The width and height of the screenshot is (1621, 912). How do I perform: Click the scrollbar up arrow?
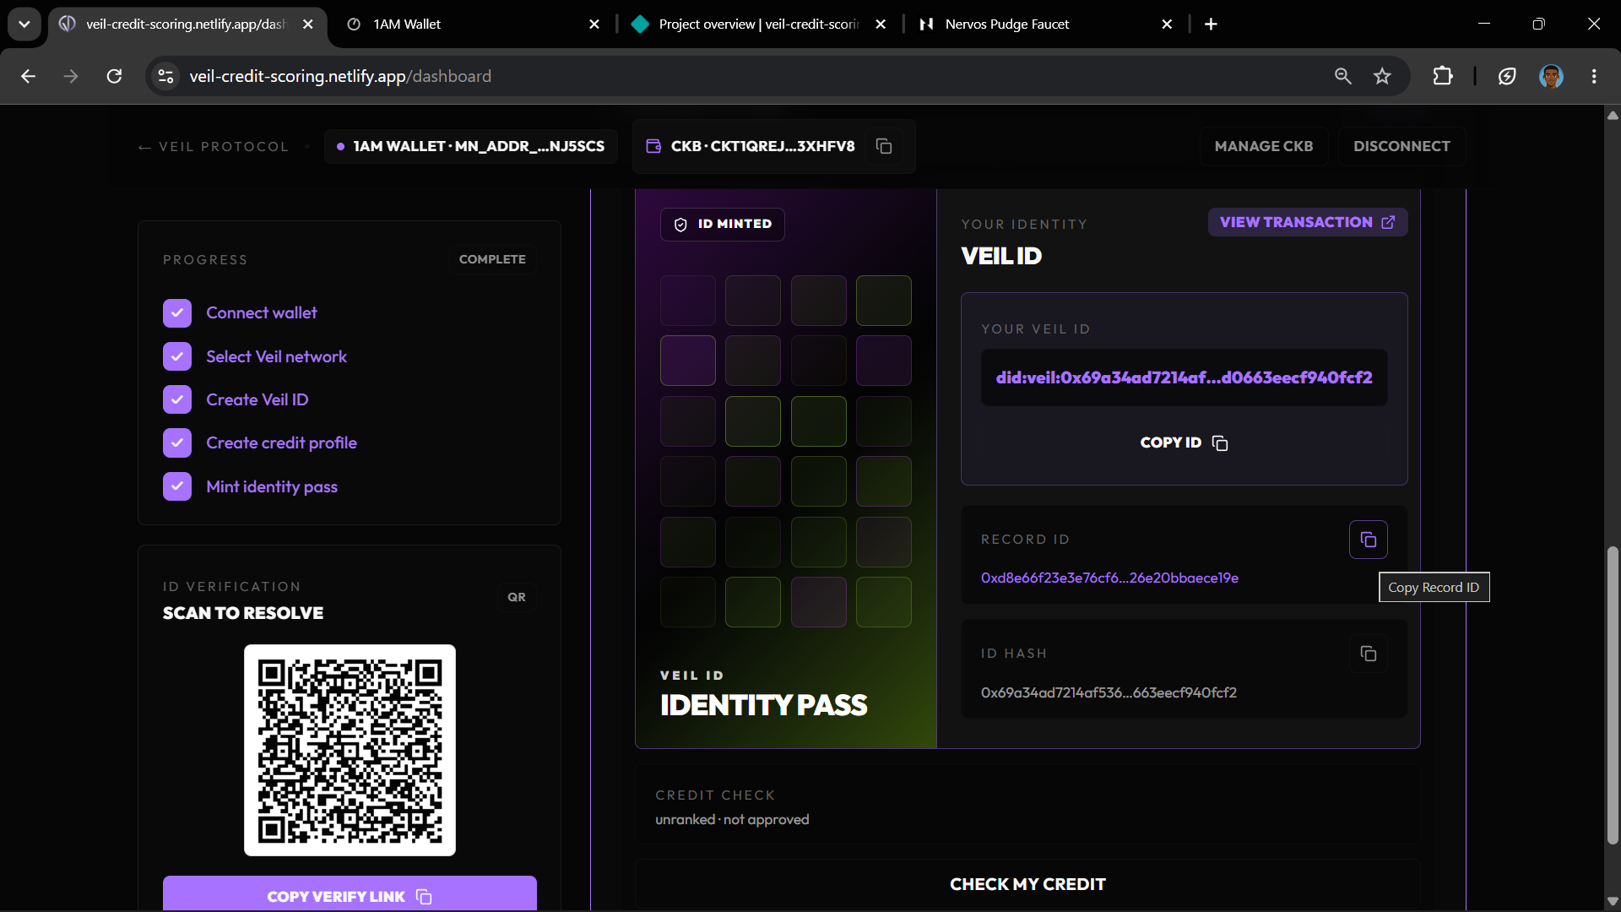[x=1613, y=116]
